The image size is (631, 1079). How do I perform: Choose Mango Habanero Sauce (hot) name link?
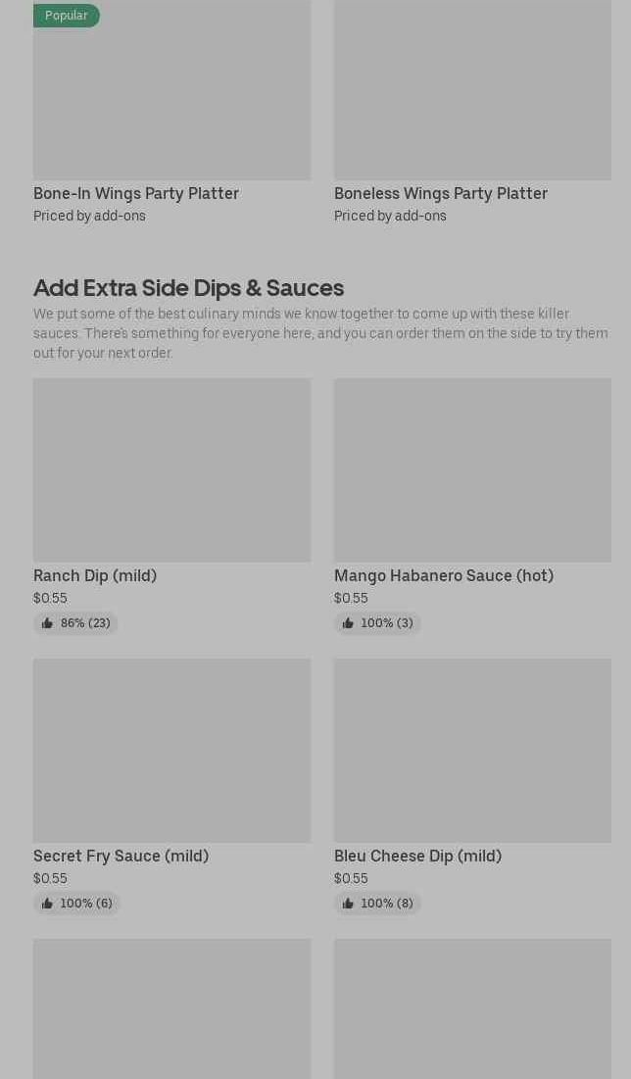(x=444, y=575)
